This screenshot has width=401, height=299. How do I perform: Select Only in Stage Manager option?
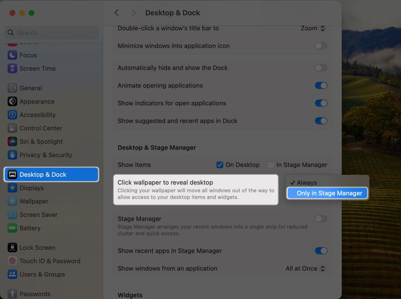pos(327,193)
